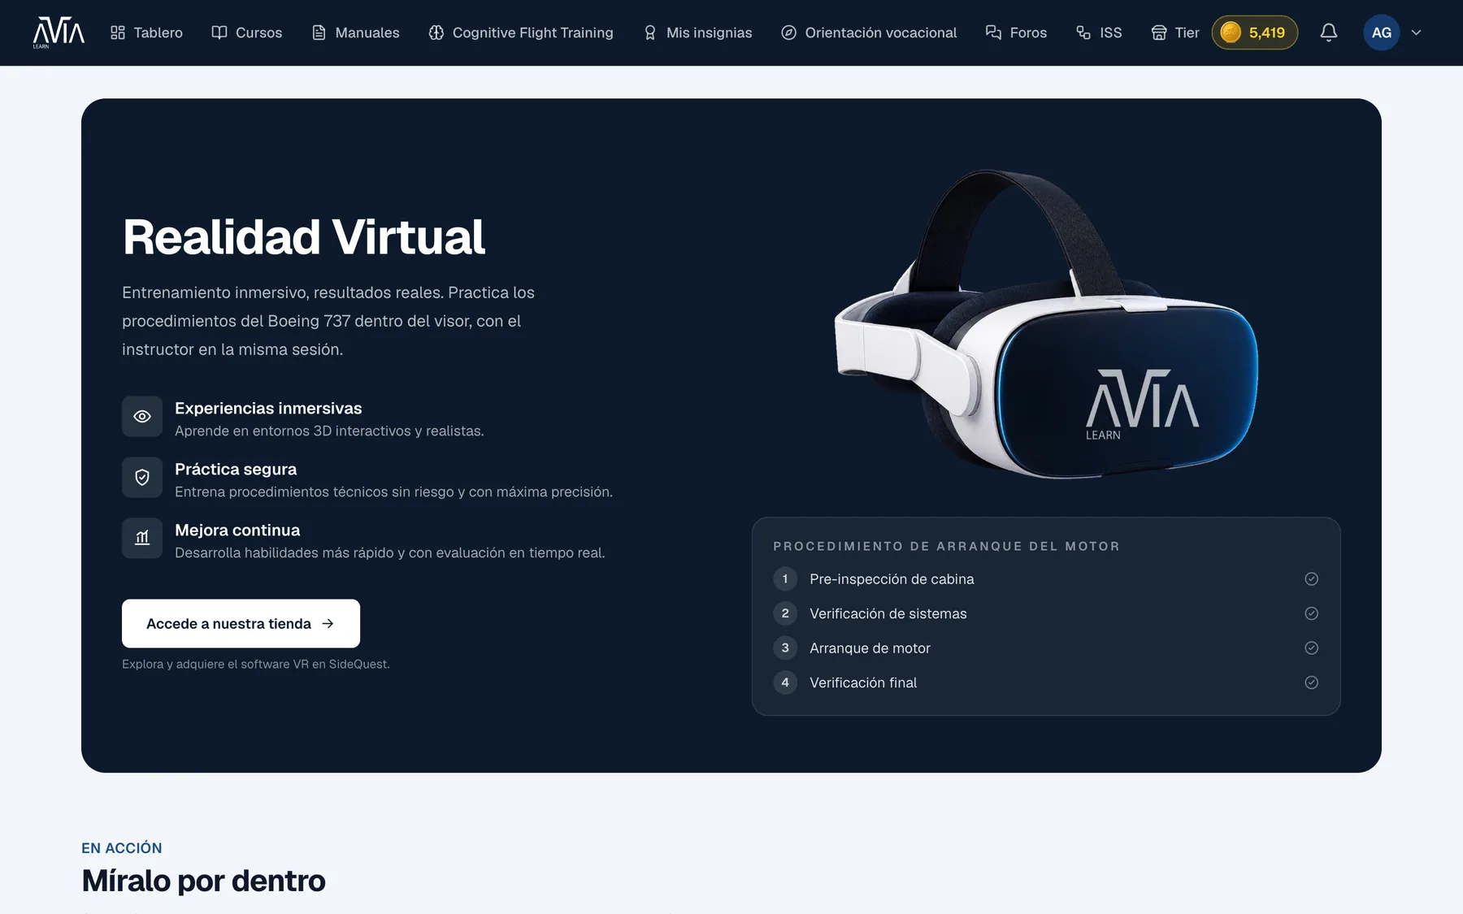Click the VR headset image
The image size is (1463, 914).
(1046, 323)
